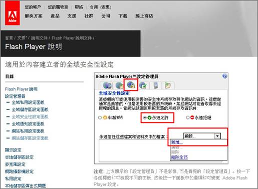Open the 線上商店 navigation item
The height and width of the screenshot is (189, 258).
144,16
